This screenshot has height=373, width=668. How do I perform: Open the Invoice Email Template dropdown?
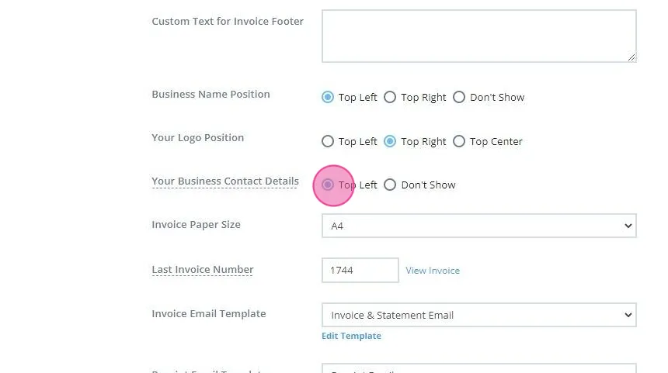(x=478, y=315)
